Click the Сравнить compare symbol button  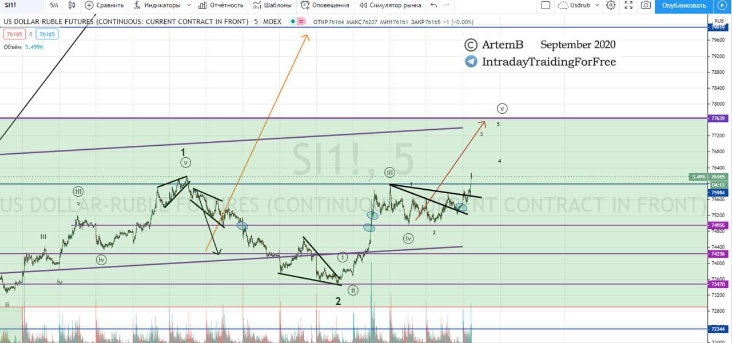104,5
